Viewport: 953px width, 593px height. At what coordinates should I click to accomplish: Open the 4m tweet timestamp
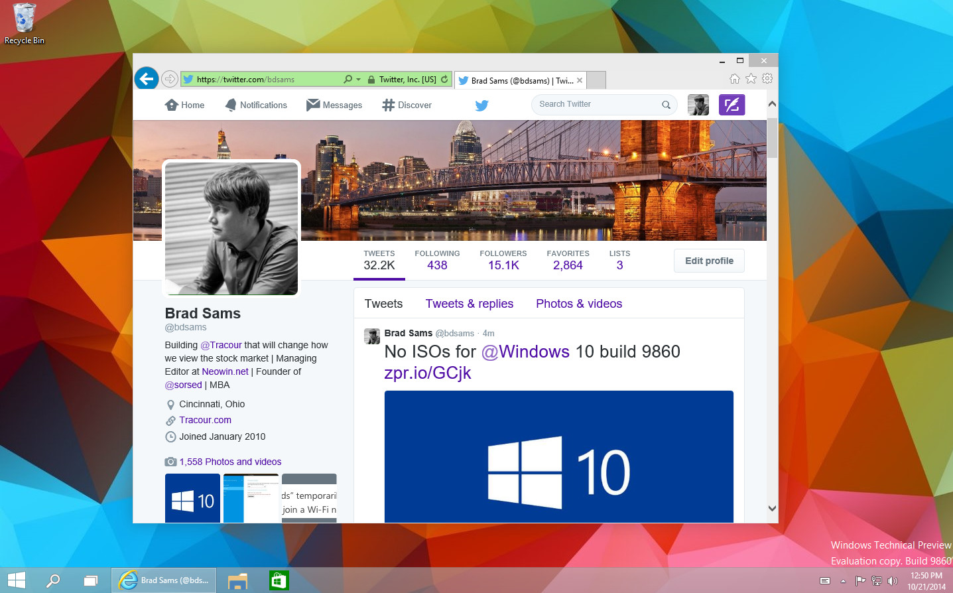(489, 334)
